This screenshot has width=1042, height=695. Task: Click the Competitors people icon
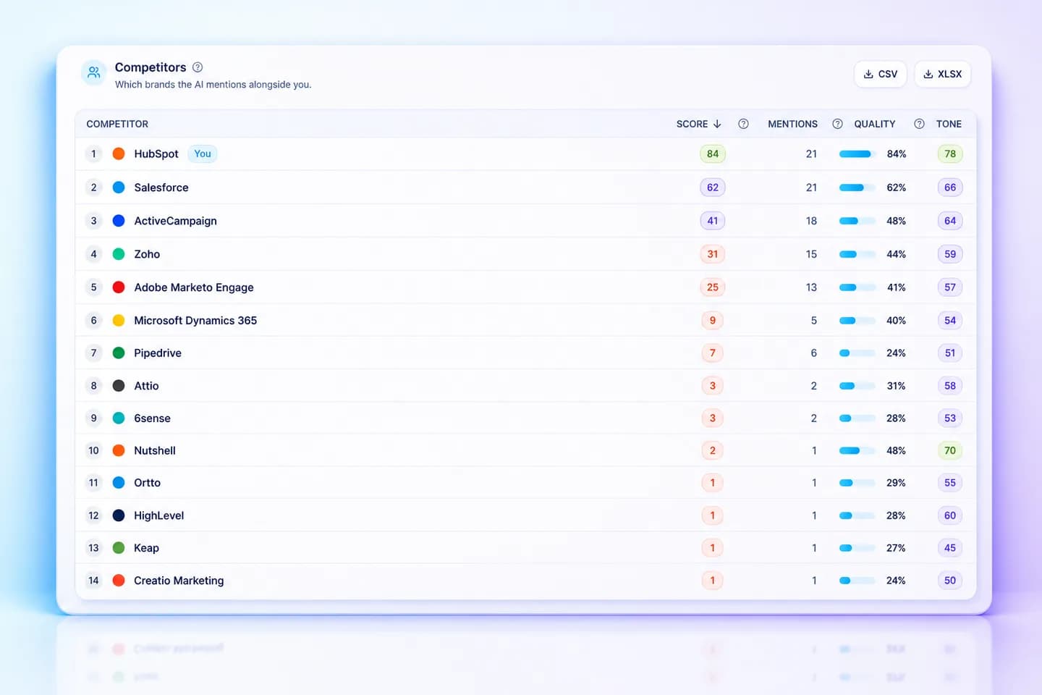click(x=94, y=73)
